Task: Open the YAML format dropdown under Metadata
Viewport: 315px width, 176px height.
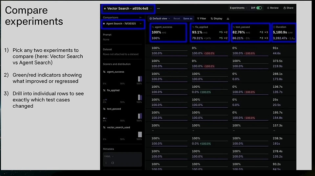Action: point(109,156)
